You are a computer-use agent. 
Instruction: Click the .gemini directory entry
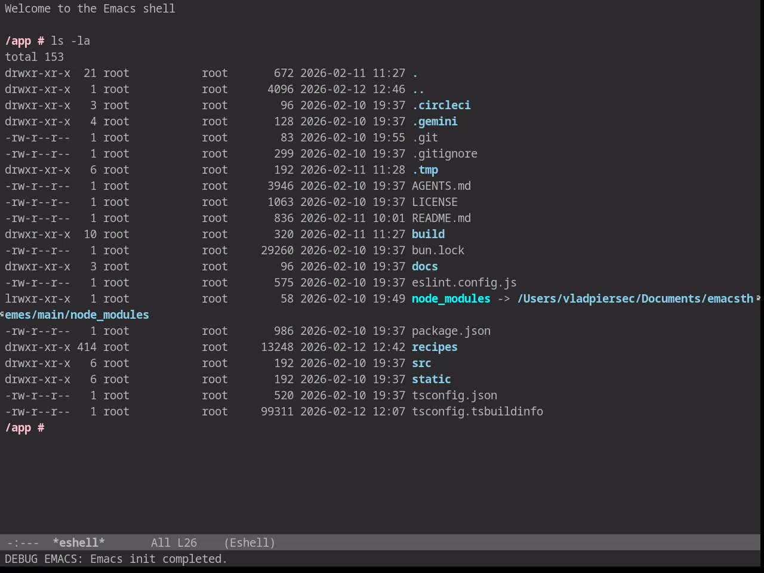coord(435,121)
